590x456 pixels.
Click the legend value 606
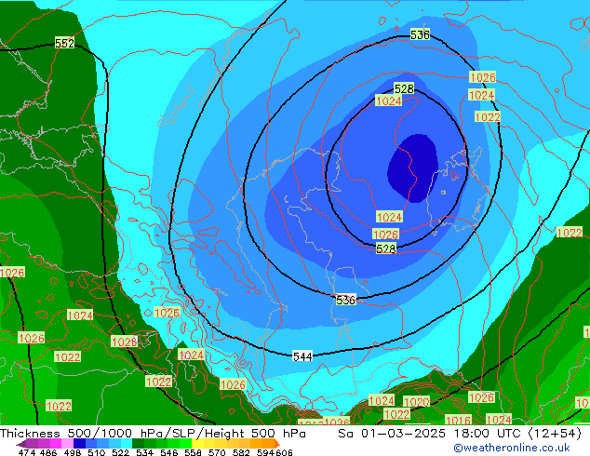tap(284, 452)
